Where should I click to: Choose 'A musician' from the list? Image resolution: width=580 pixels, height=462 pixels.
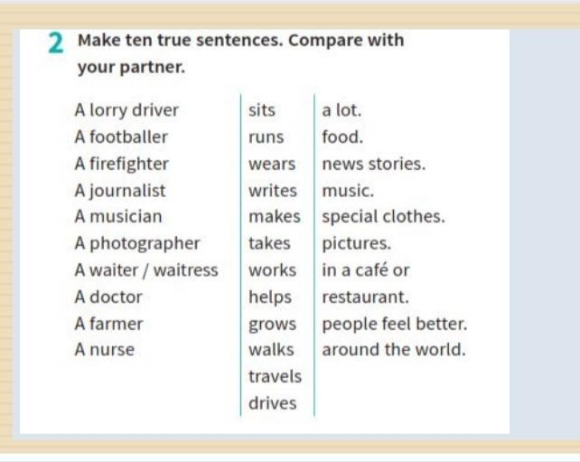pos(118,217)
